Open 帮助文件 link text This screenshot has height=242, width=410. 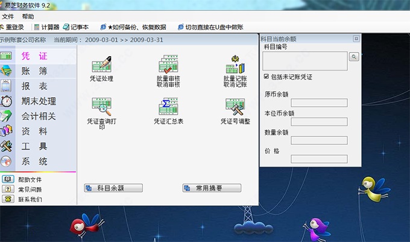[x=30, y=179]
